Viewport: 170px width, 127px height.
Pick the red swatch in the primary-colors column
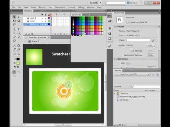pyautogui.click(x=73, y=26)
